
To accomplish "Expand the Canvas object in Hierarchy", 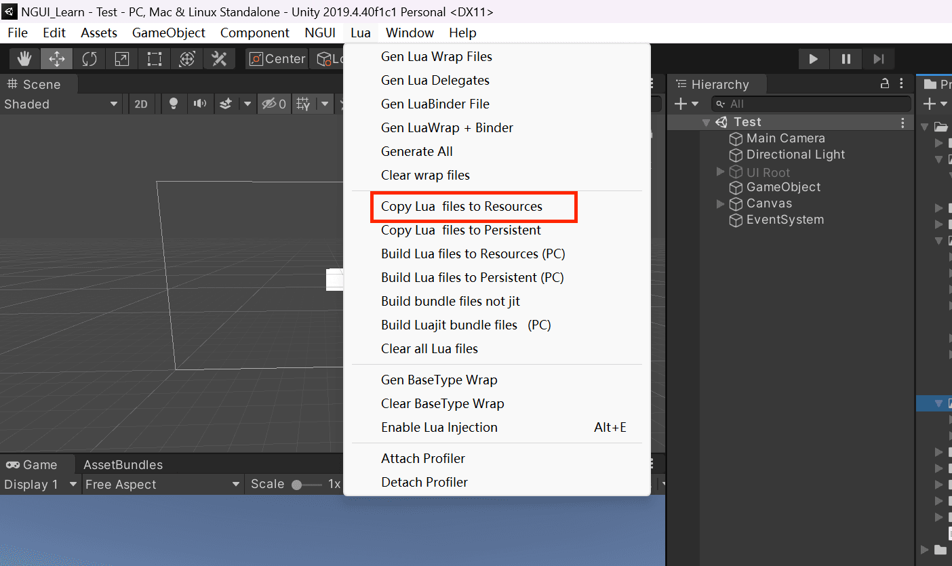I will point(720,204).
